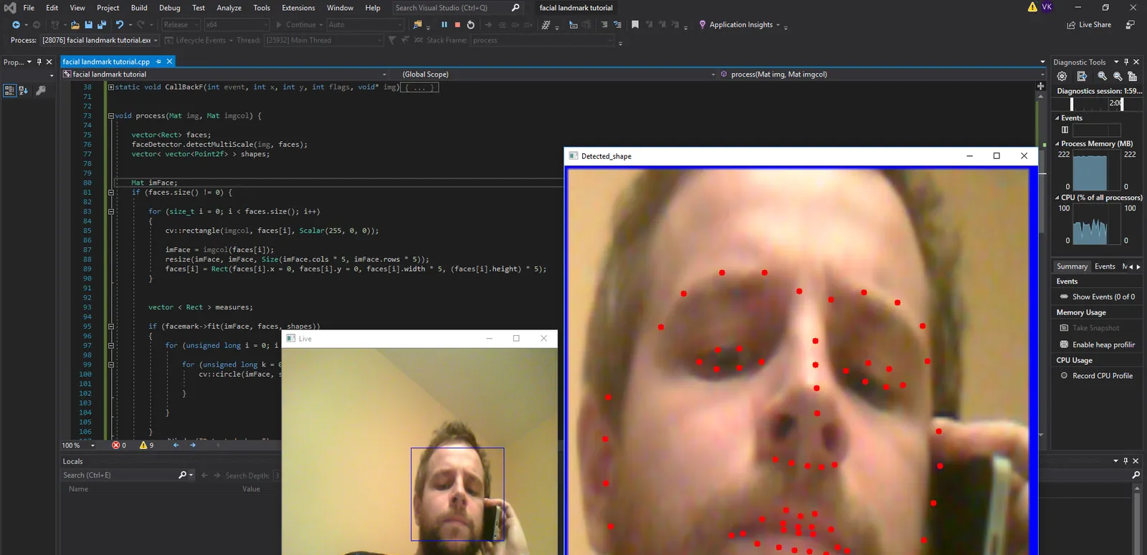Sort Properties alphabetically
The height and width of the screenshot is (555, 1147).
coord(23,90)
